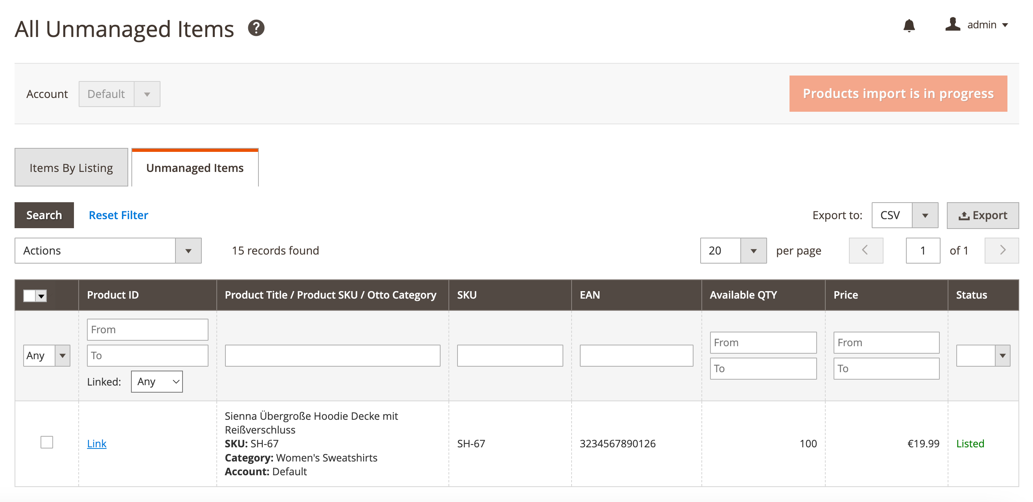Expand the CSV export format arrow
Viewport: 1033px width, 502px height.
[925, 215]
